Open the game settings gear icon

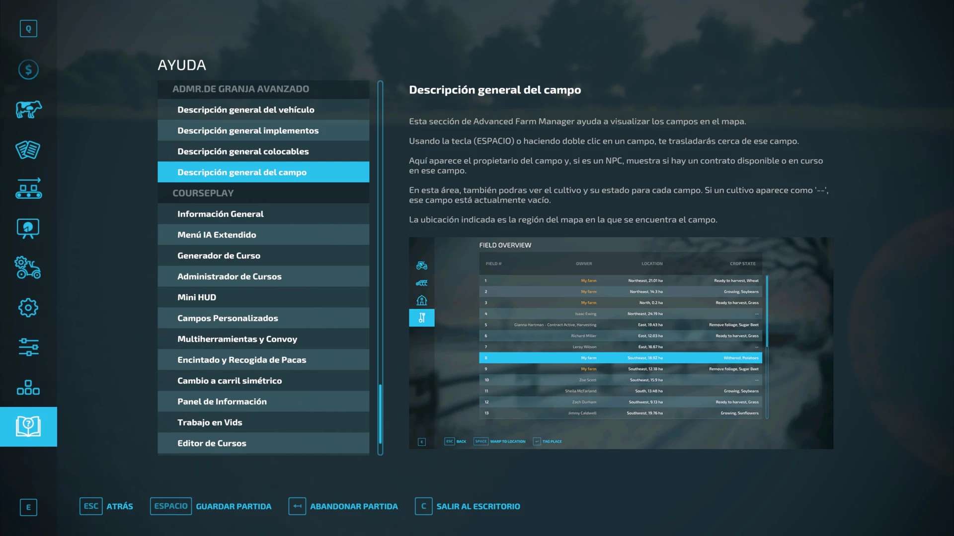click(x=28, y=308)
